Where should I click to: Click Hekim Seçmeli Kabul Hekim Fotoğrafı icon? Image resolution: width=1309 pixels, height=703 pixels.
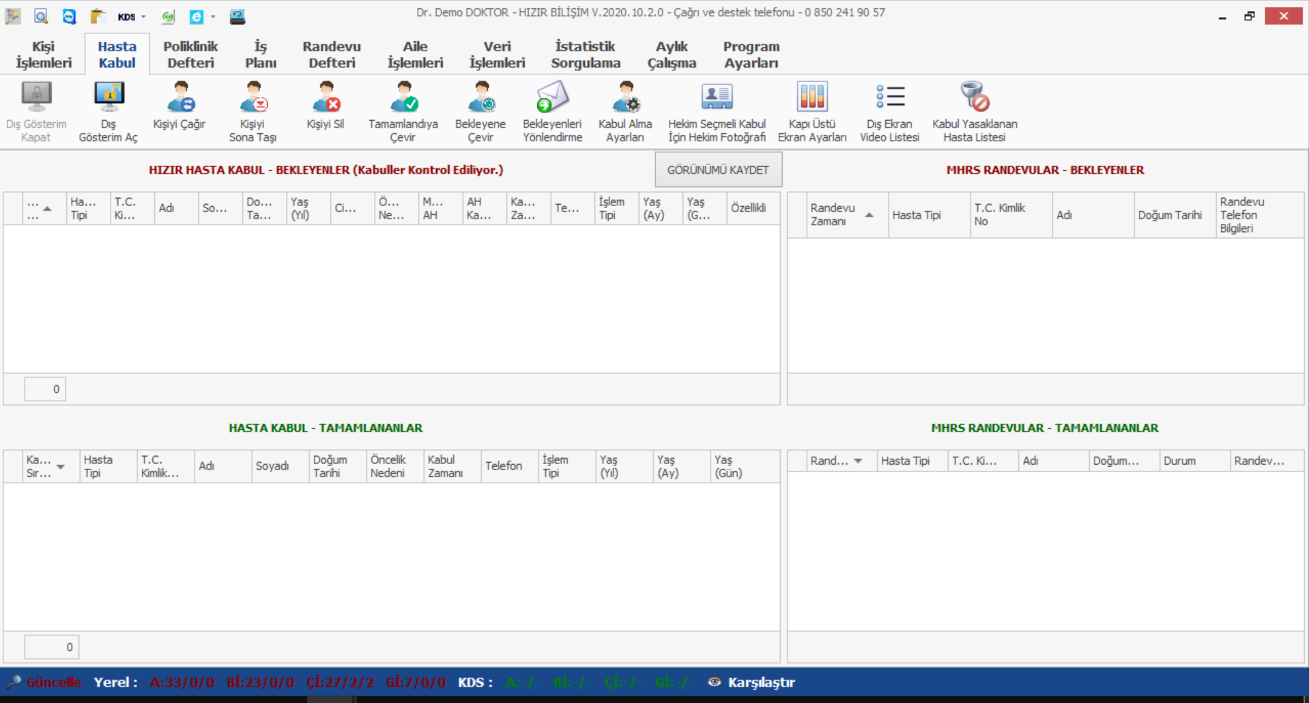pos(717,98)
